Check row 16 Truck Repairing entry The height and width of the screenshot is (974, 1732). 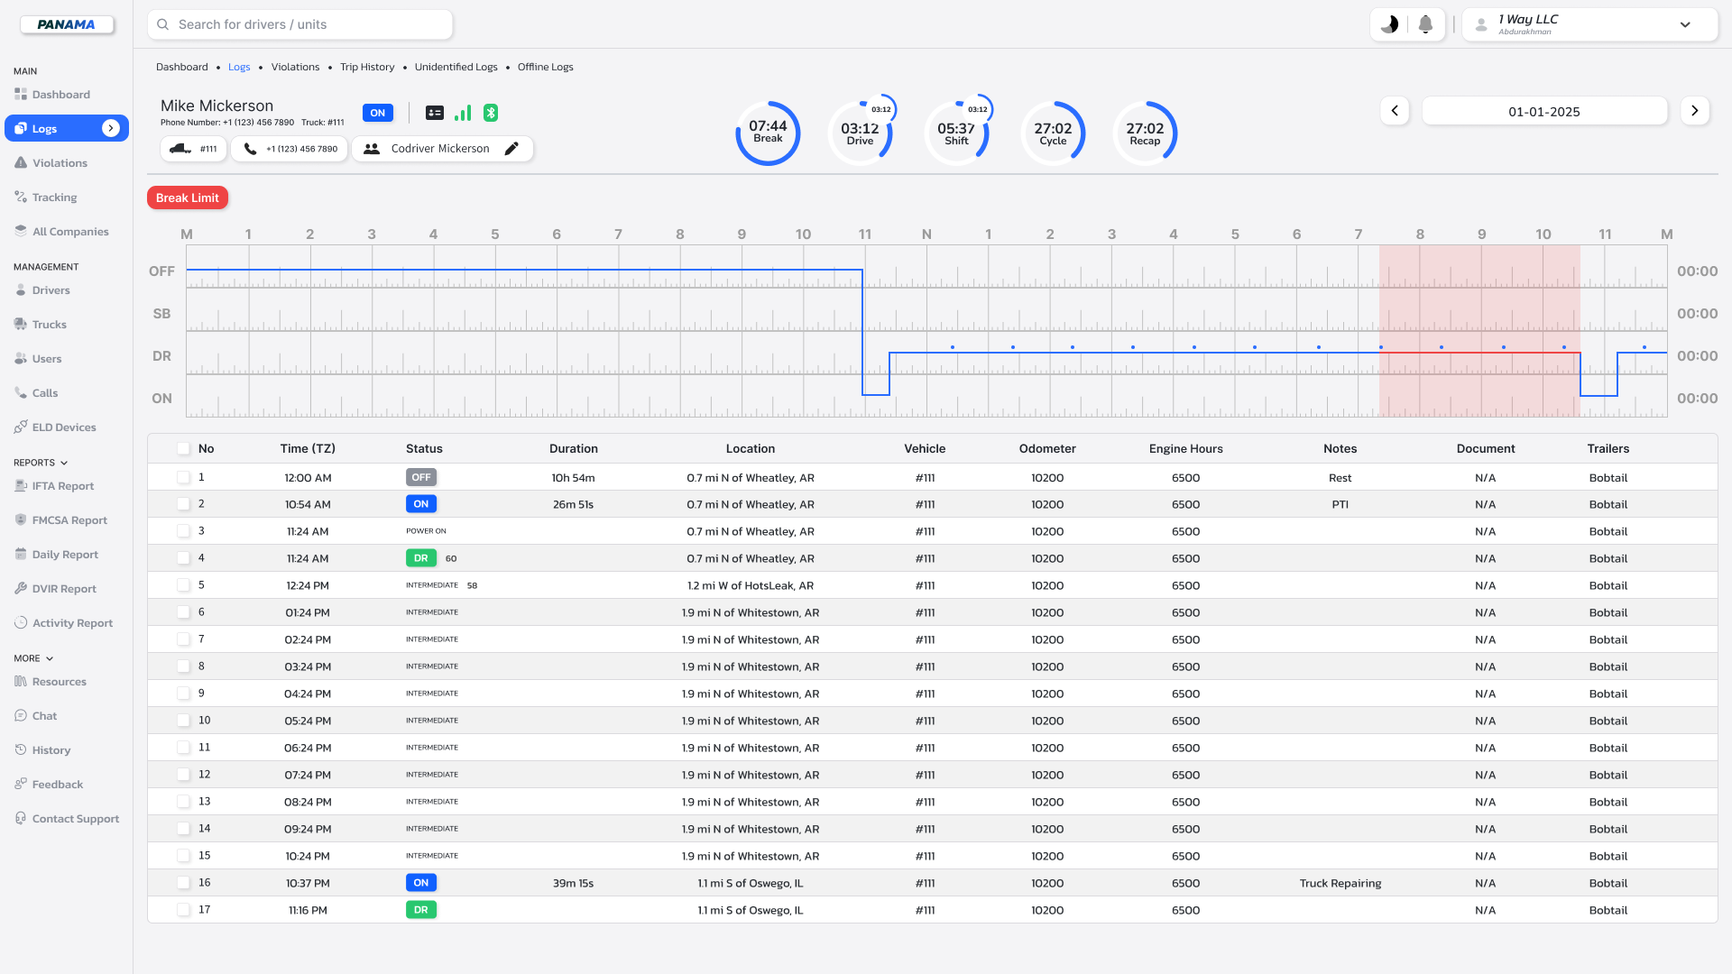tap(184, 882)
